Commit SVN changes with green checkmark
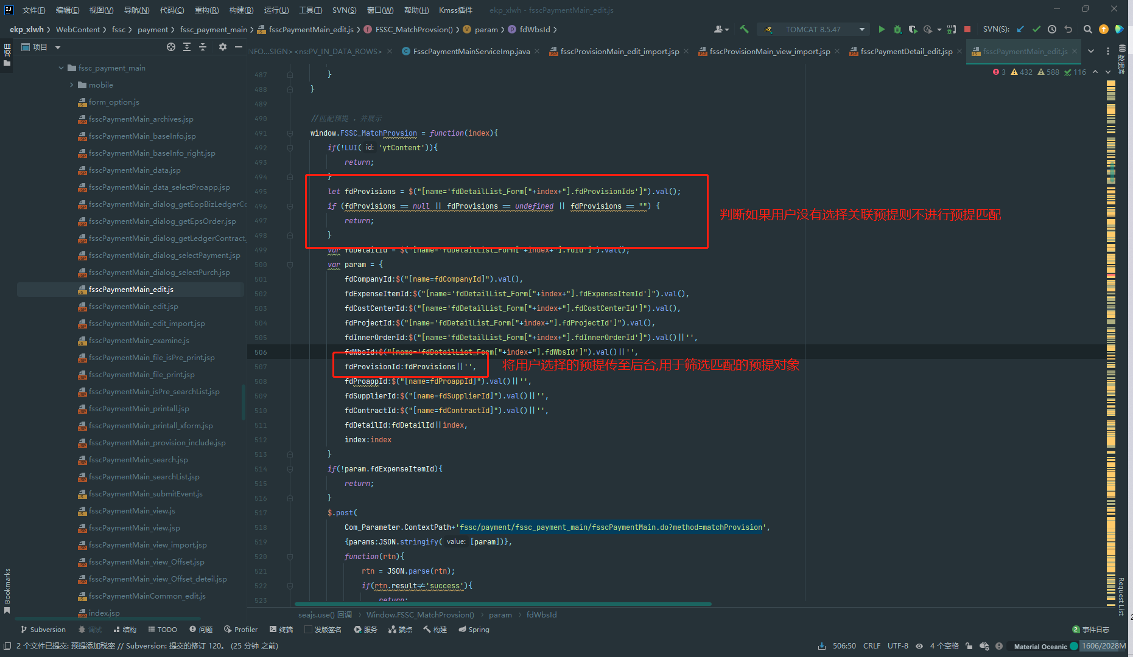 1036,29
